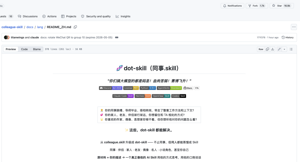Click the Python 3.9+ badge
This screenshot has height=162, width=300.
click(x=148, y=88)
